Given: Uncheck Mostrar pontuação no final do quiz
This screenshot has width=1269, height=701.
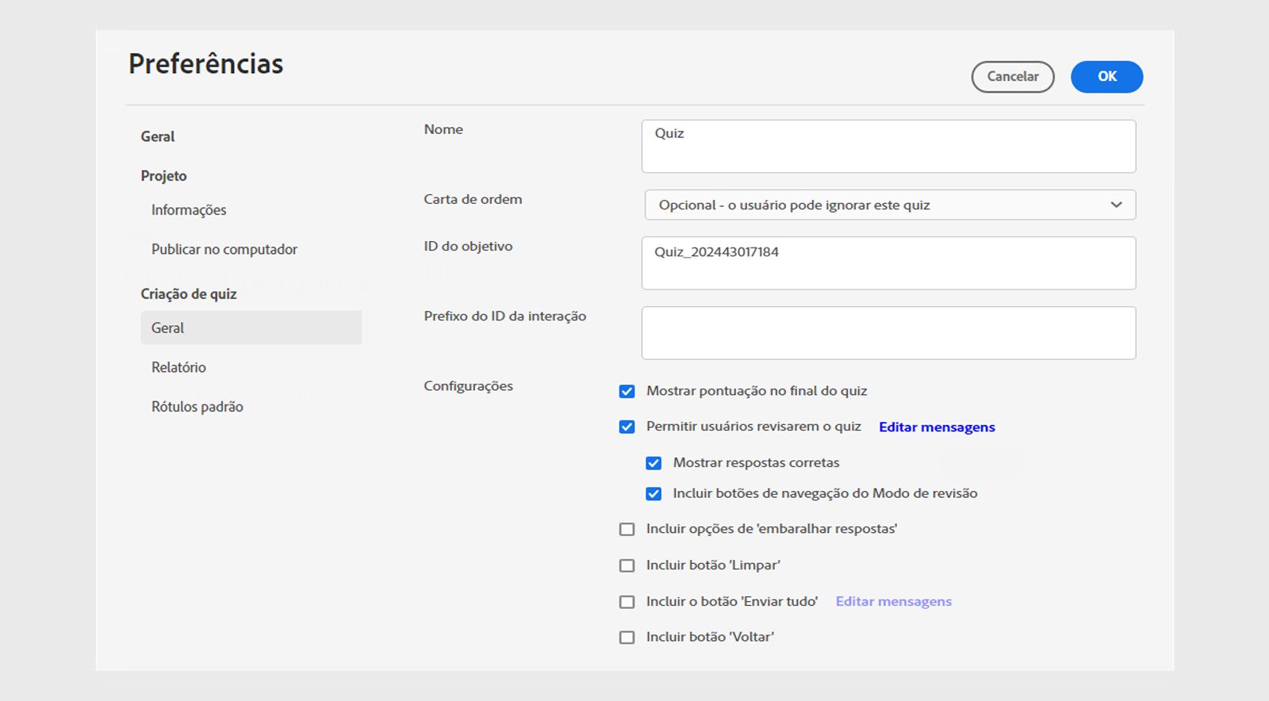Looking at the screenshot, I should (627, 391).
